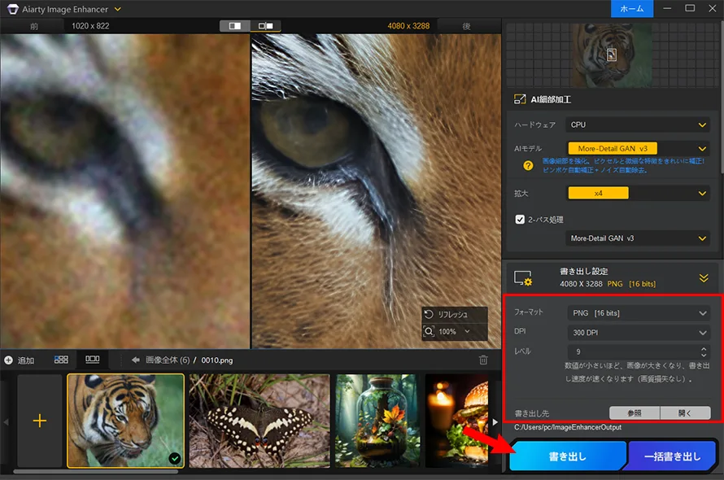This screenshot has width=724, height=480.
Task: Click the navigator tiger preview thumbnail
Action: [x=612, y=55]
